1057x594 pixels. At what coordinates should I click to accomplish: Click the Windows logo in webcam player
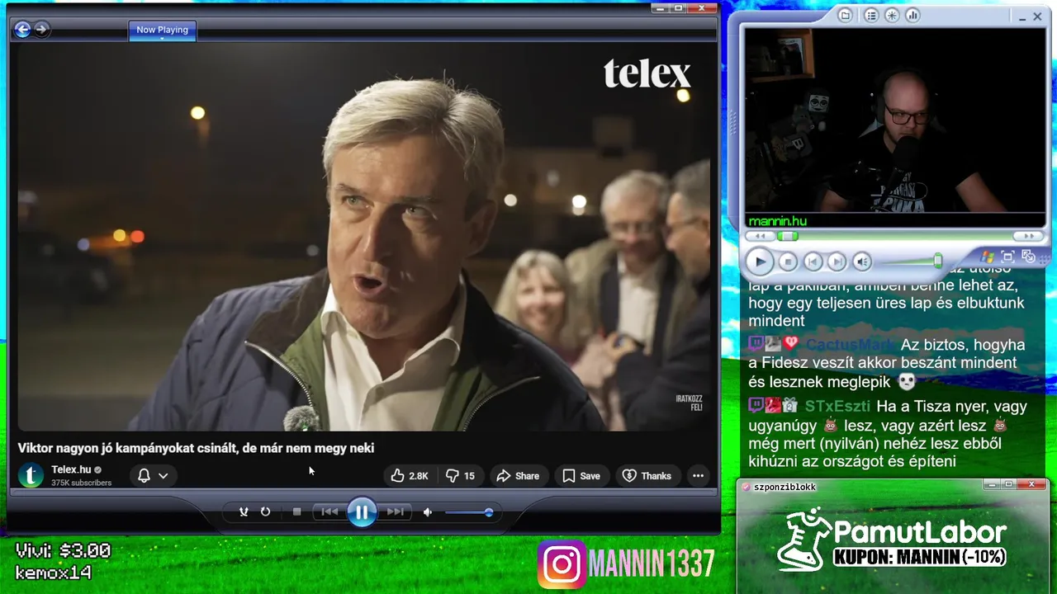988,257
